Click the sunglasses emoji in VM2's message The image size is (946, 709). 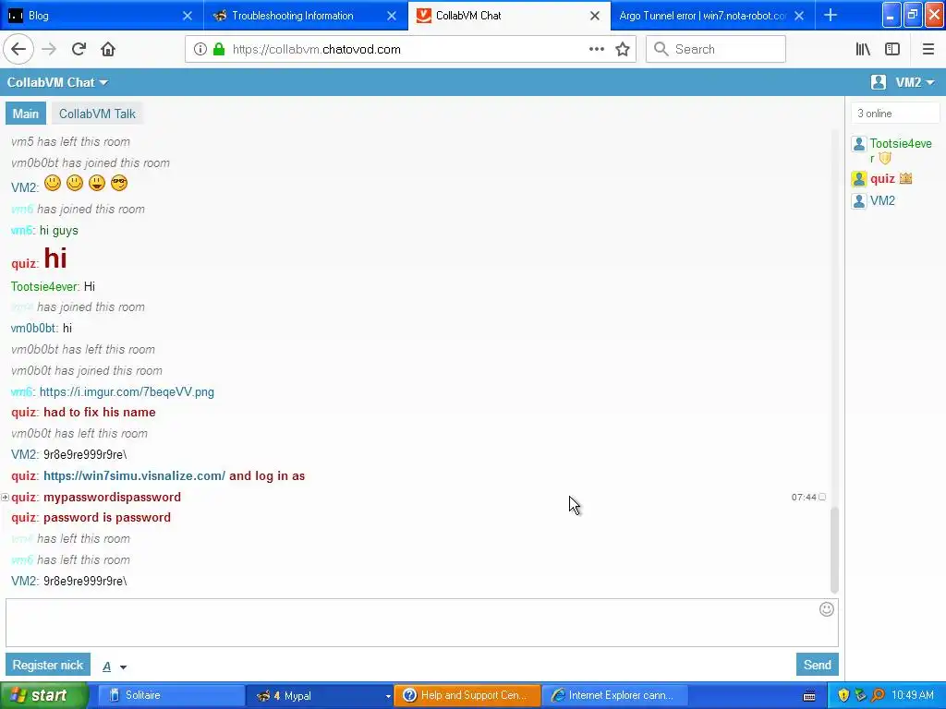click(119, 183)
